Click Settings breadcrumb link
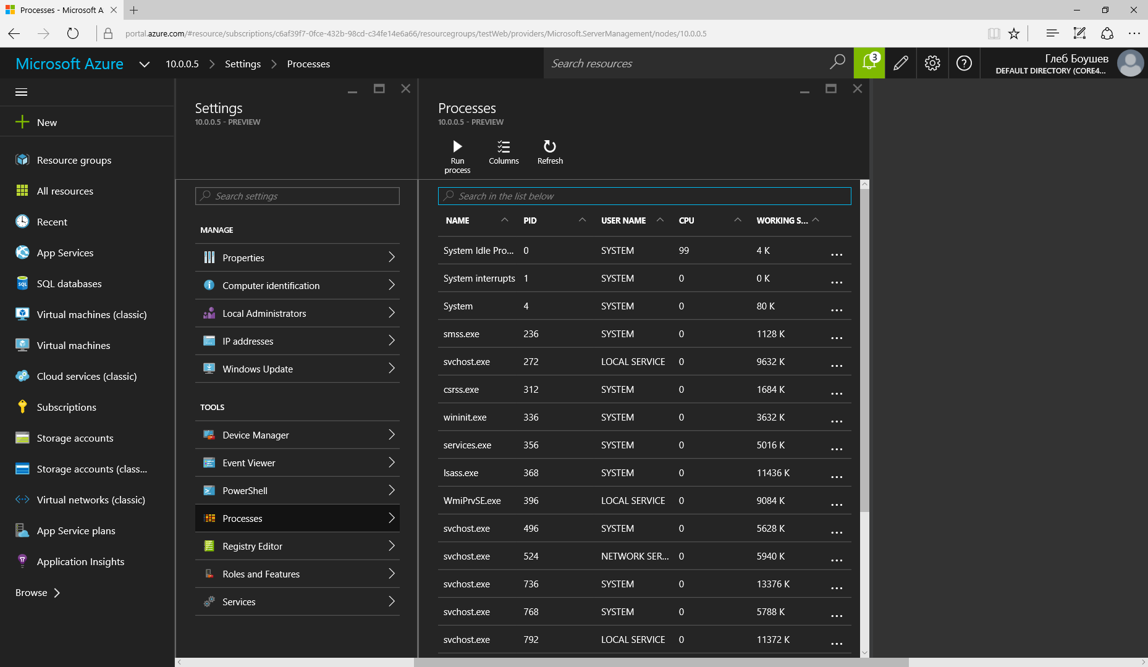 coord(243,64)
